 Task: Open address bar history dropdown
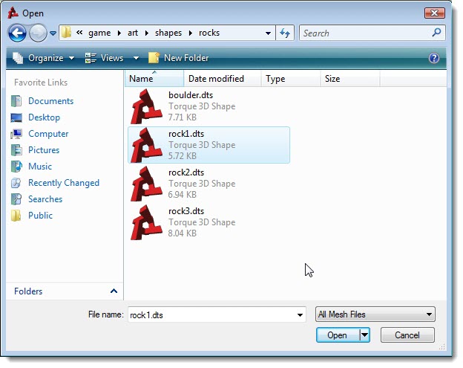[268, 33]
